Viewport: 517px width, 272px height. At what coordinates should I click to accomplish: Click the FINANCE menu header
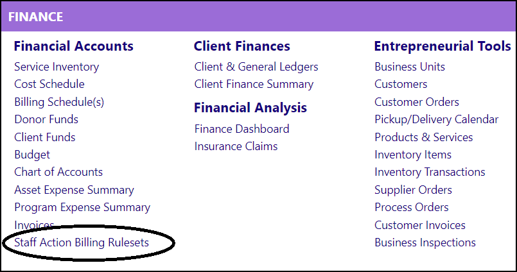pos(35,17)
